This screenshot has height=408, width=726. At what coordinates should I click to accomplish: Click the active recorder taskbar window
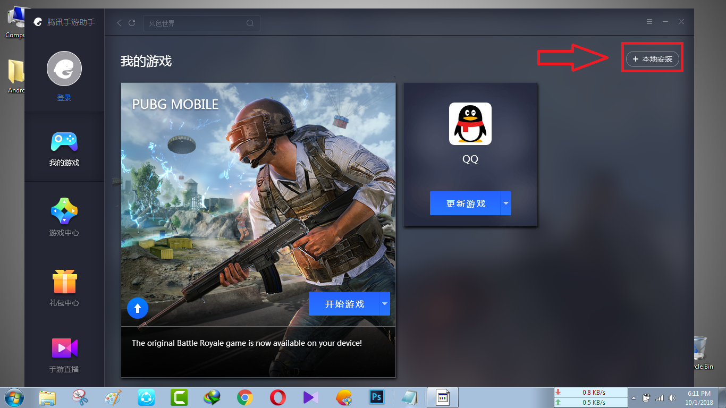[443, 397]
